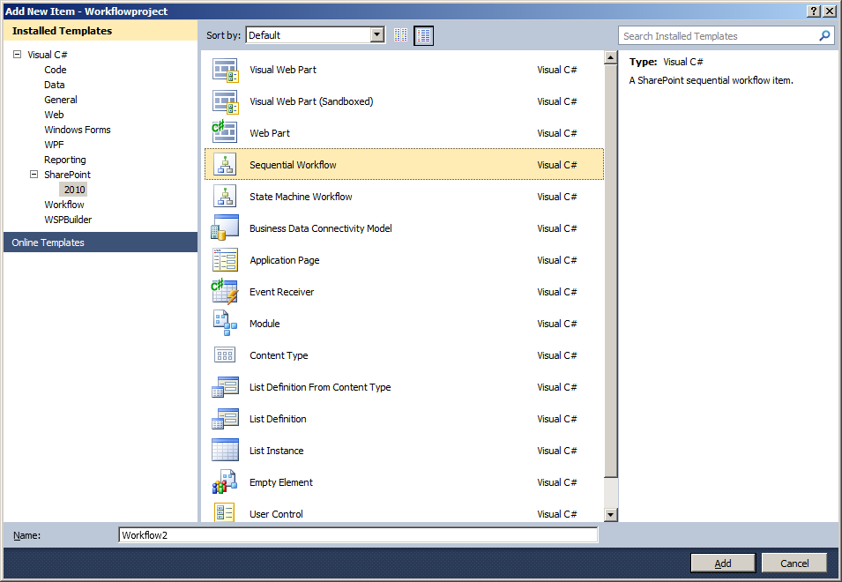
Task: Select the Web category
Action: (x=54, y=115)
